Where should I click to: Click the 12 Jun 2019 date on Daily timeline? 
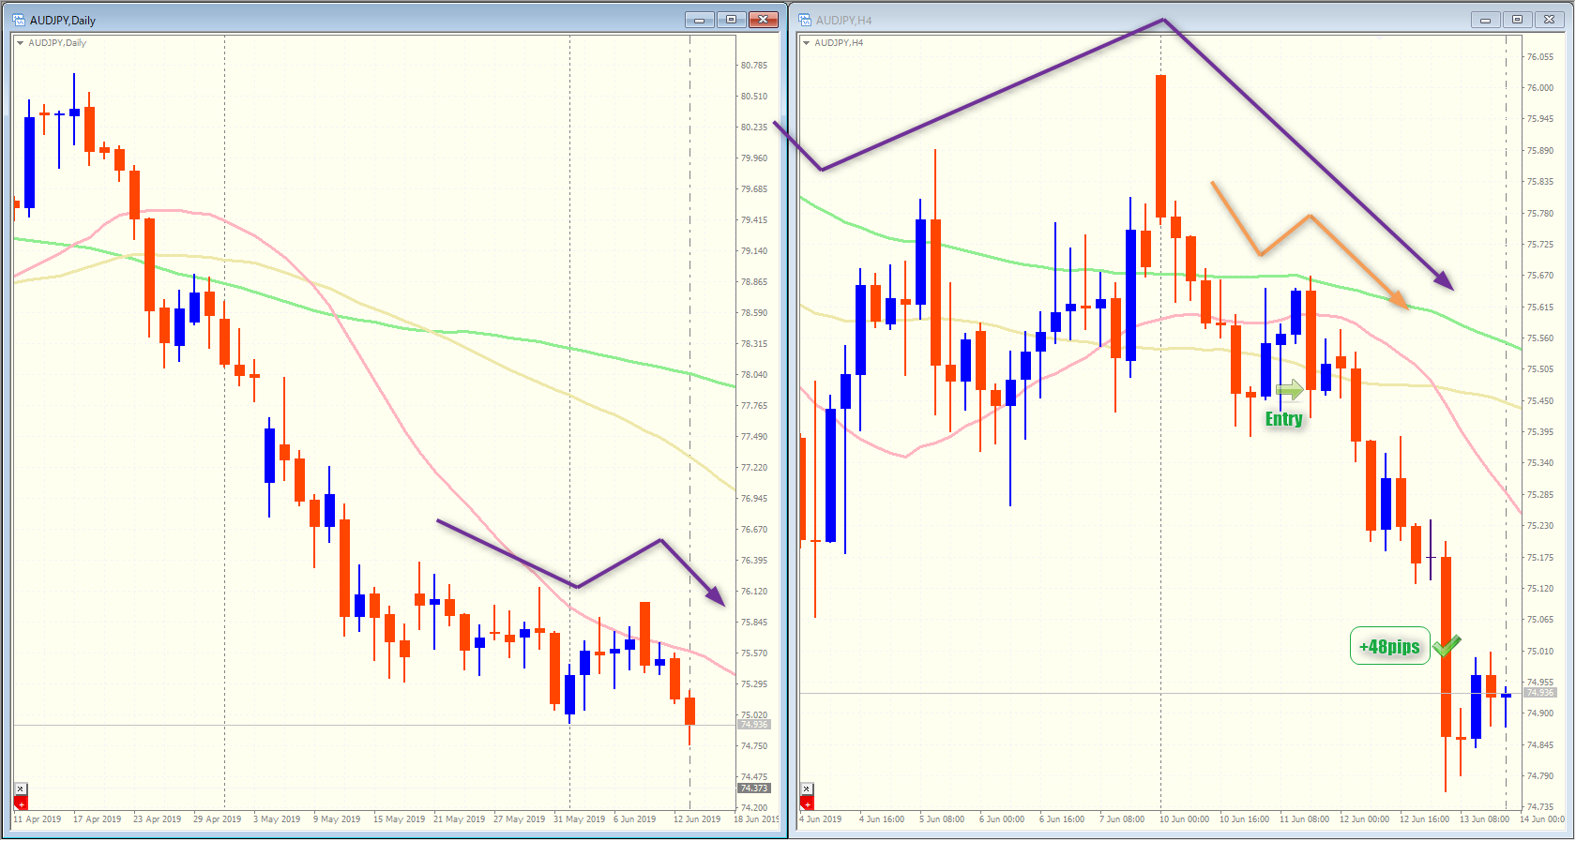pos(697,819)
